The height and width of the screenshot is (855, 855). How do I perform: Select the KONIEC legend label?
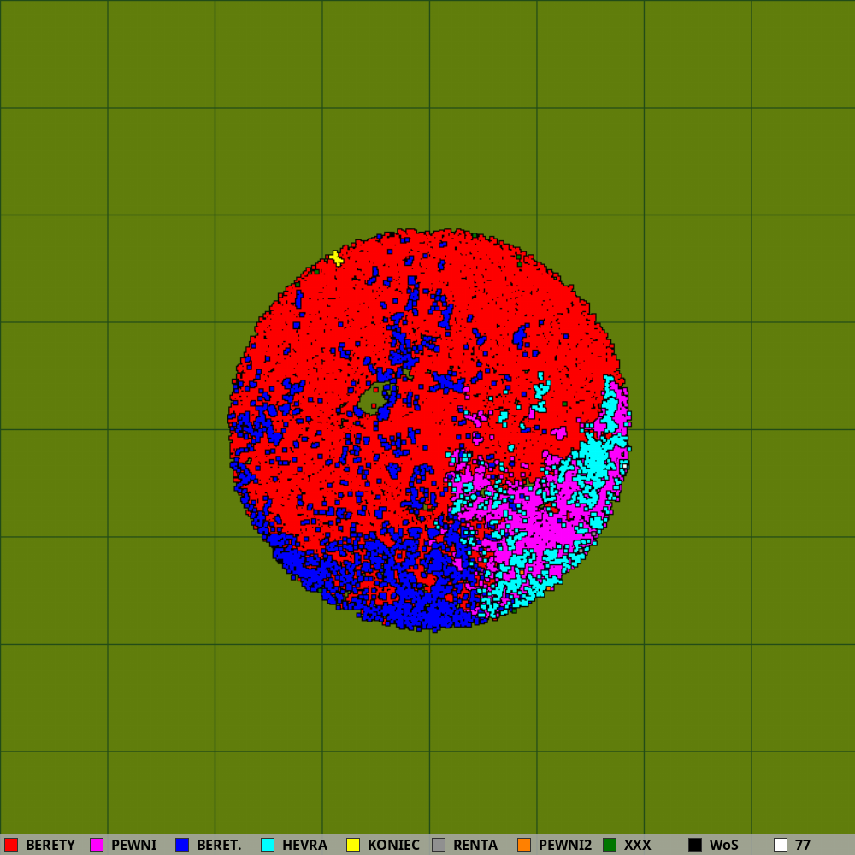pos(393,846)
